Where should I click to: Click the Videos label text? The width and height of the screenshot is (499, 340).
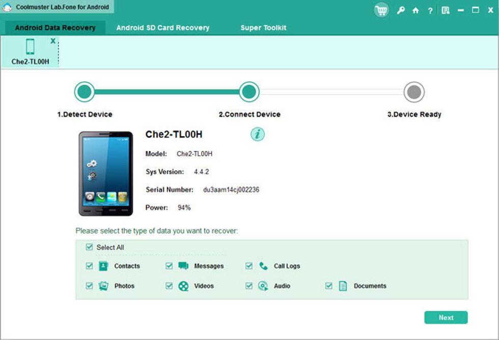204,286
